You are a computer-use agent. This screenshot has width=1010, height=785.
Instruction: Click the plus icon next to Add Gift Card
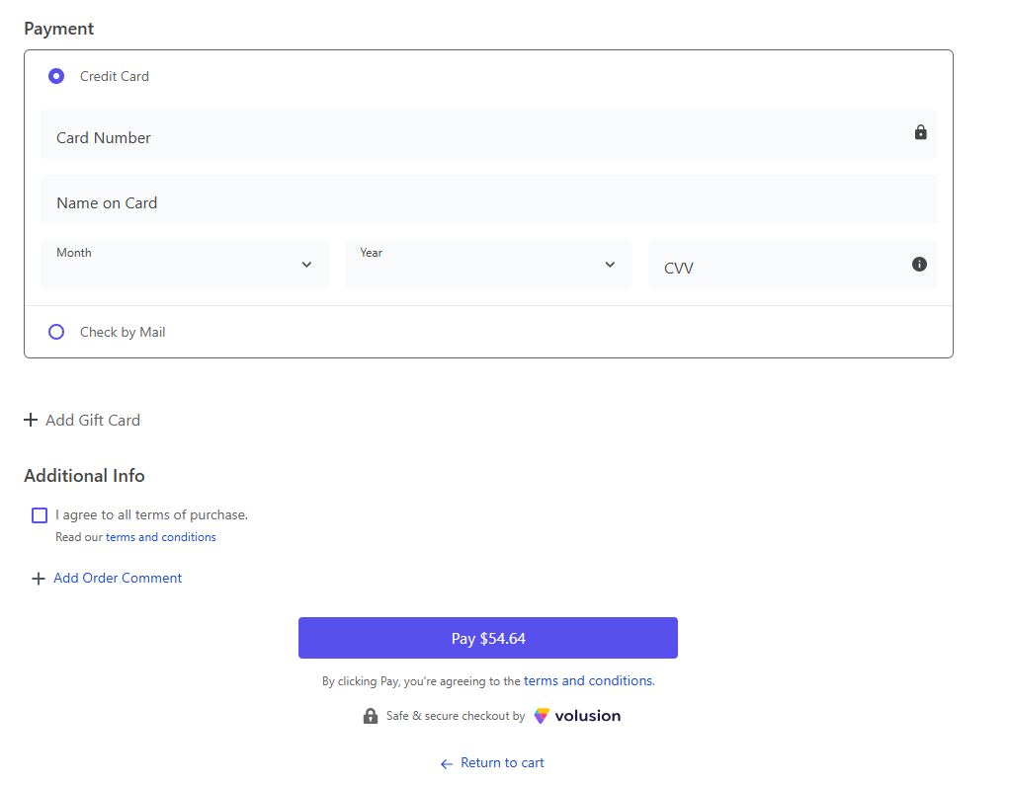30,419
